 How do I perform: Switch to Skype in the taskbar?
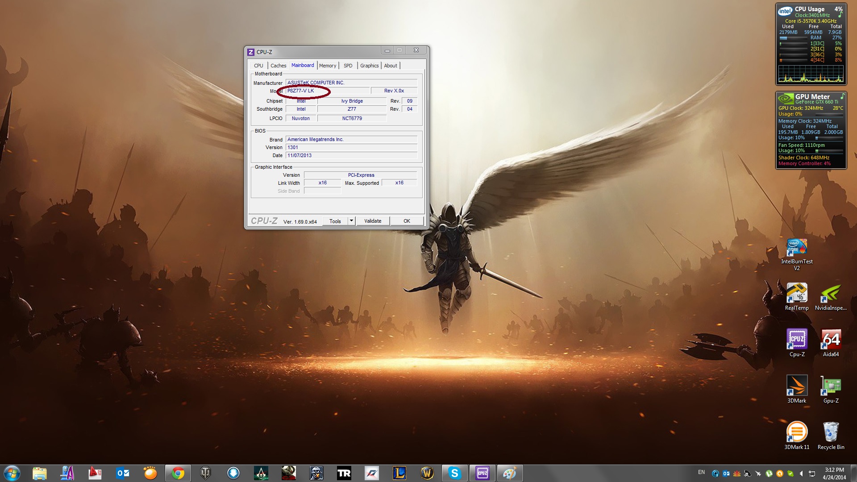click(454, 473)
